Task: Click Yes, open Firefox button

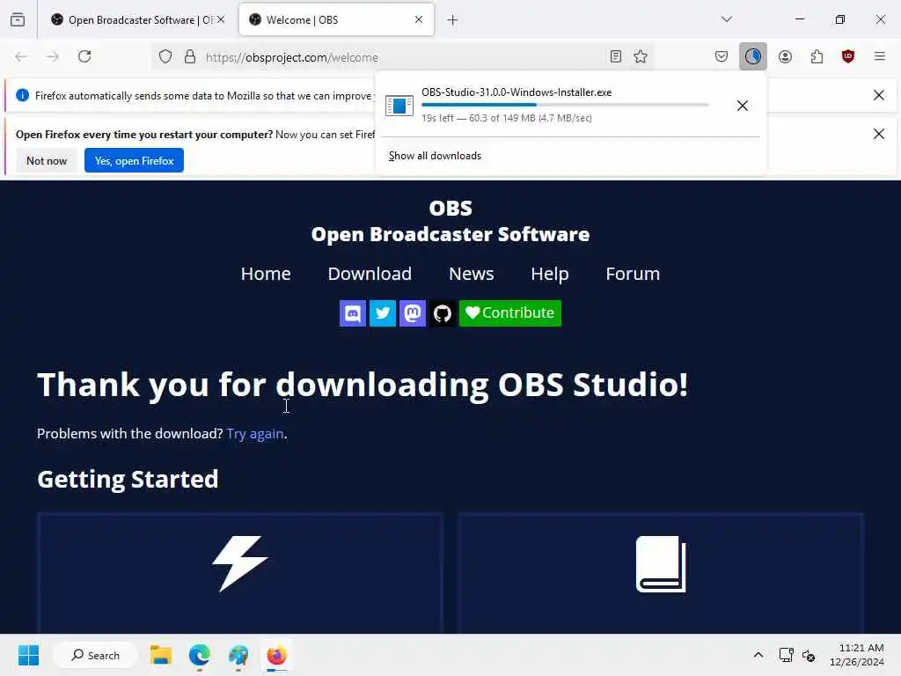Action: (134, 160)
